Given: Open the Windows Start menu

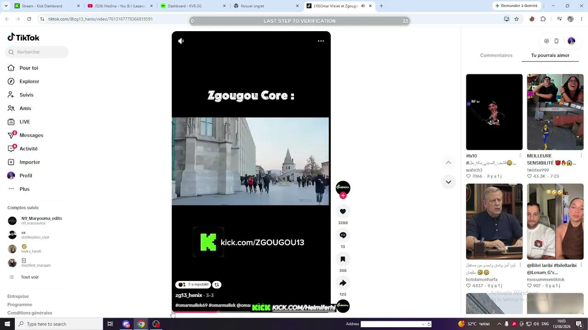Looking at the screenshot, I should pos(7,324).
